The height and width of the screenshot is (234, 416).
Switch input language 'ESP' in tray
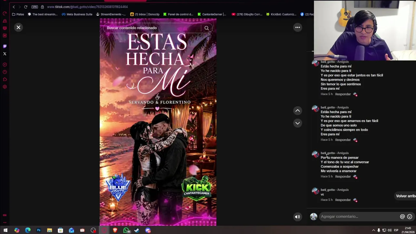(x=396, y=230)
